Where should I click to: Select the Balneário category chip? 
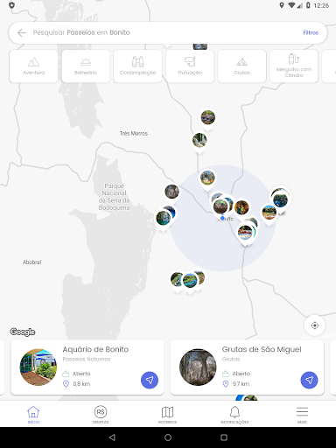pos(86,66)
